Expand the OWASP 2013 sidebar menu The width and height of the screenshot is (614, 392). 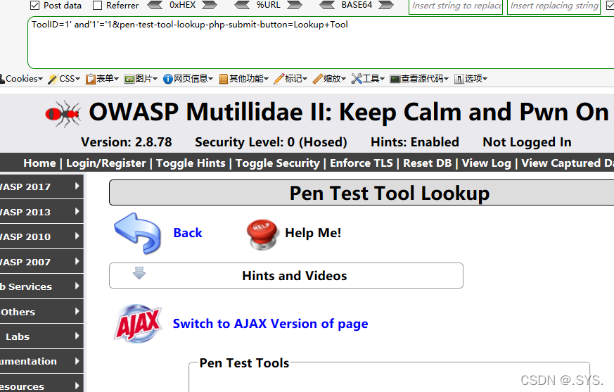pos(41,212)
